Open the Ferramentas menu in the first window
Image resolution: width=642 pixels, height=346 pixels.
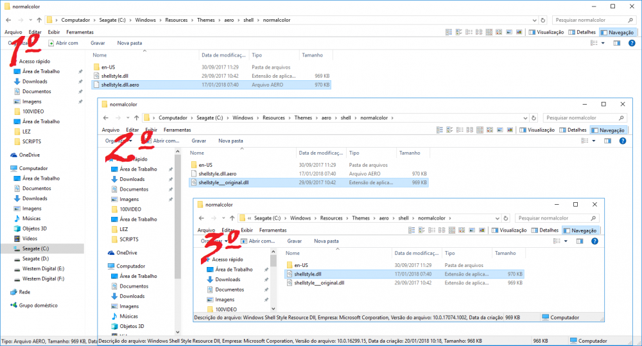click(80, 32)
